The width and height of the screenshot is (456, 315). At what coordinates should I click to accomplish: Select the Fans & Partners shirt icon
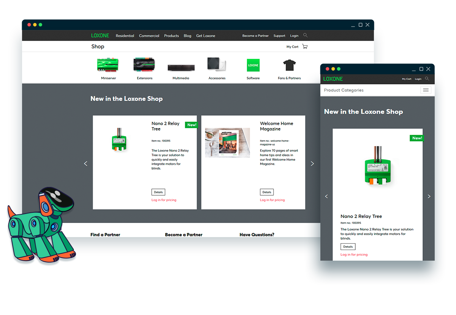[x=289, y=65]
